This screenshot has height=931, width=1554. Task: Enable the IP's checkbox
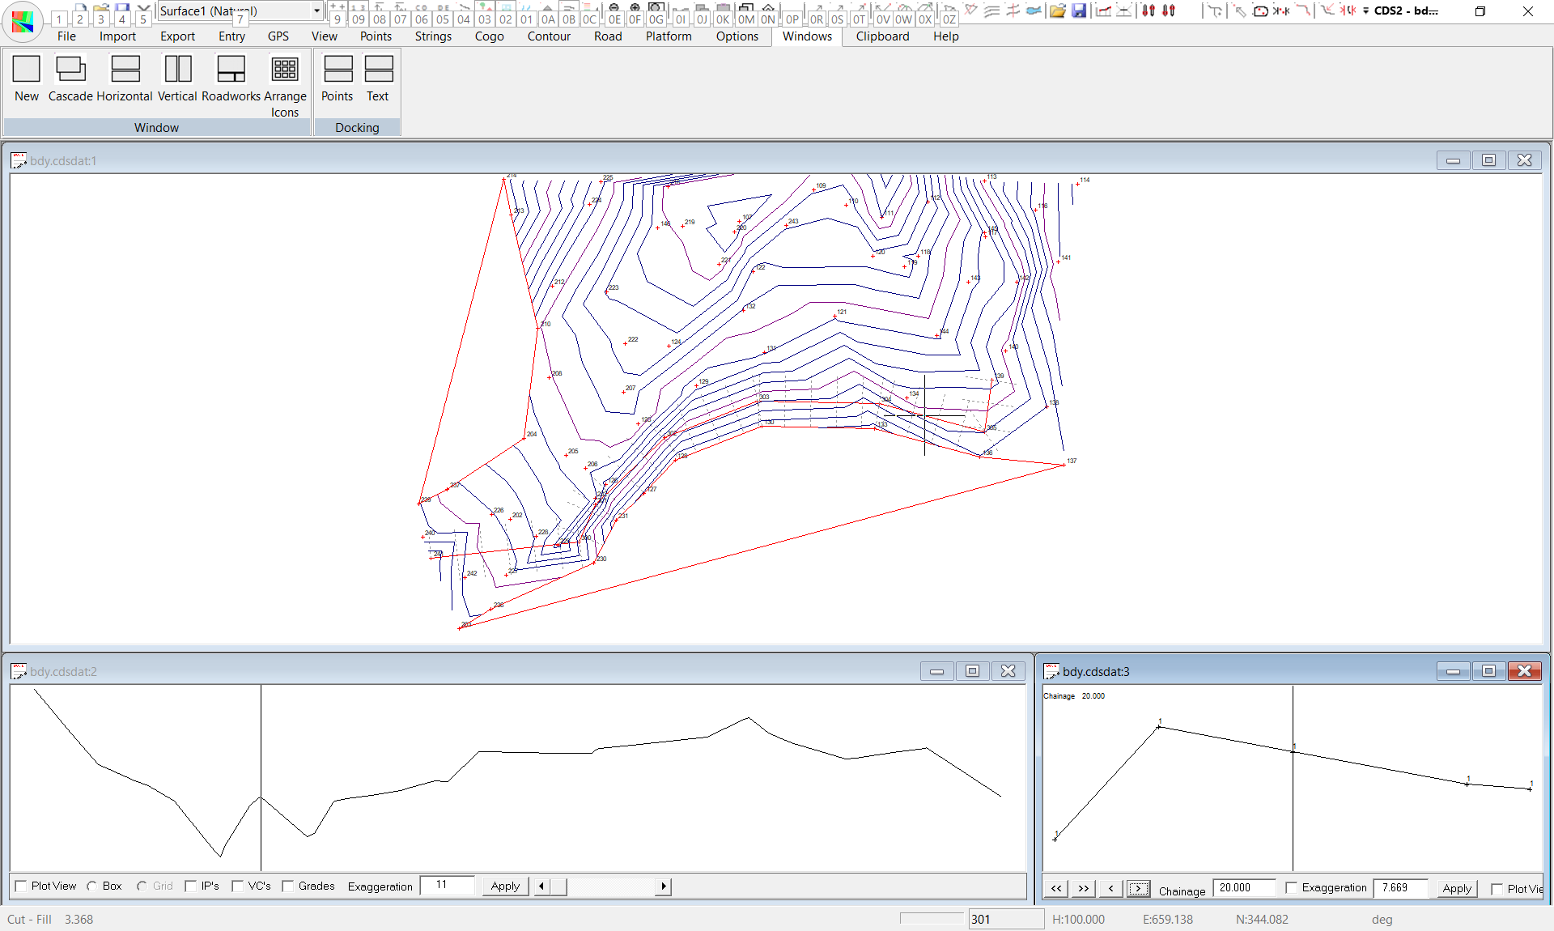191,886
